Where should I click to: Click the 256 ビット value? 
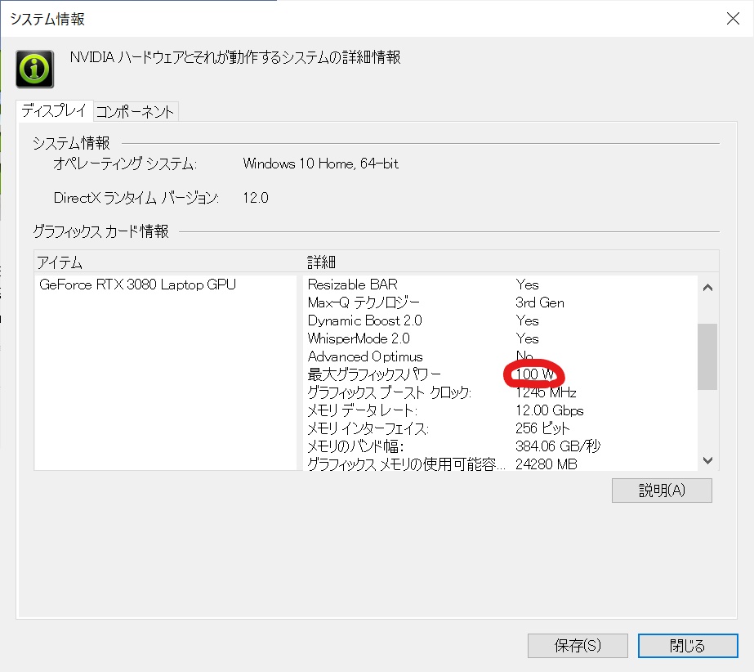[x=542, y=428]
